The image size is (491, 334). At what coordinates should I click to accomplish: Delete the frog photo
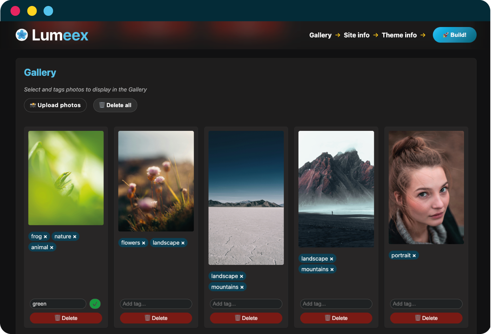click(66, 318)
